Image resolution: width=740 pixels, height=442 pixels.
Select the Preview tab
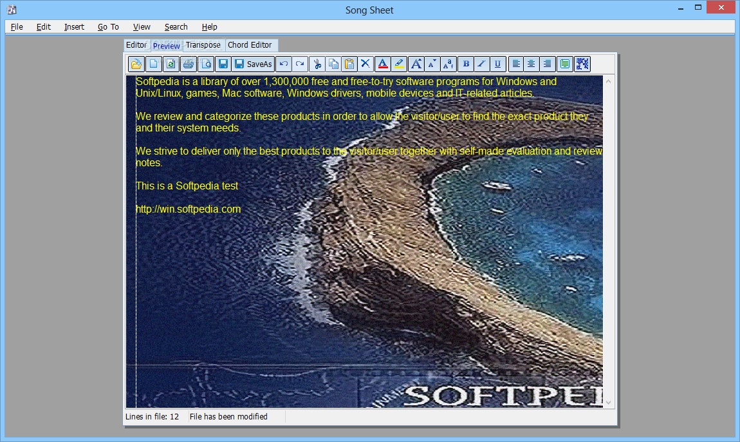coord(167,45)
